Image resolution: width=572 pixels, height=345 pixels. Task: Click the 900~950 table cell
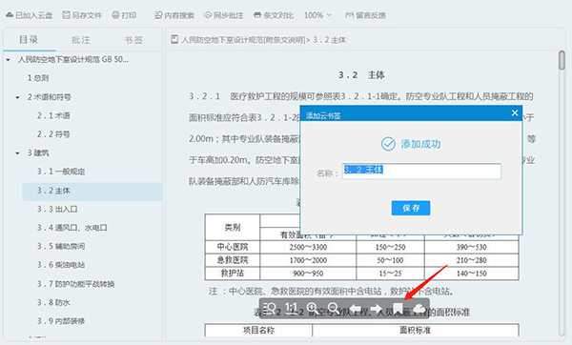tap(308, 274)
